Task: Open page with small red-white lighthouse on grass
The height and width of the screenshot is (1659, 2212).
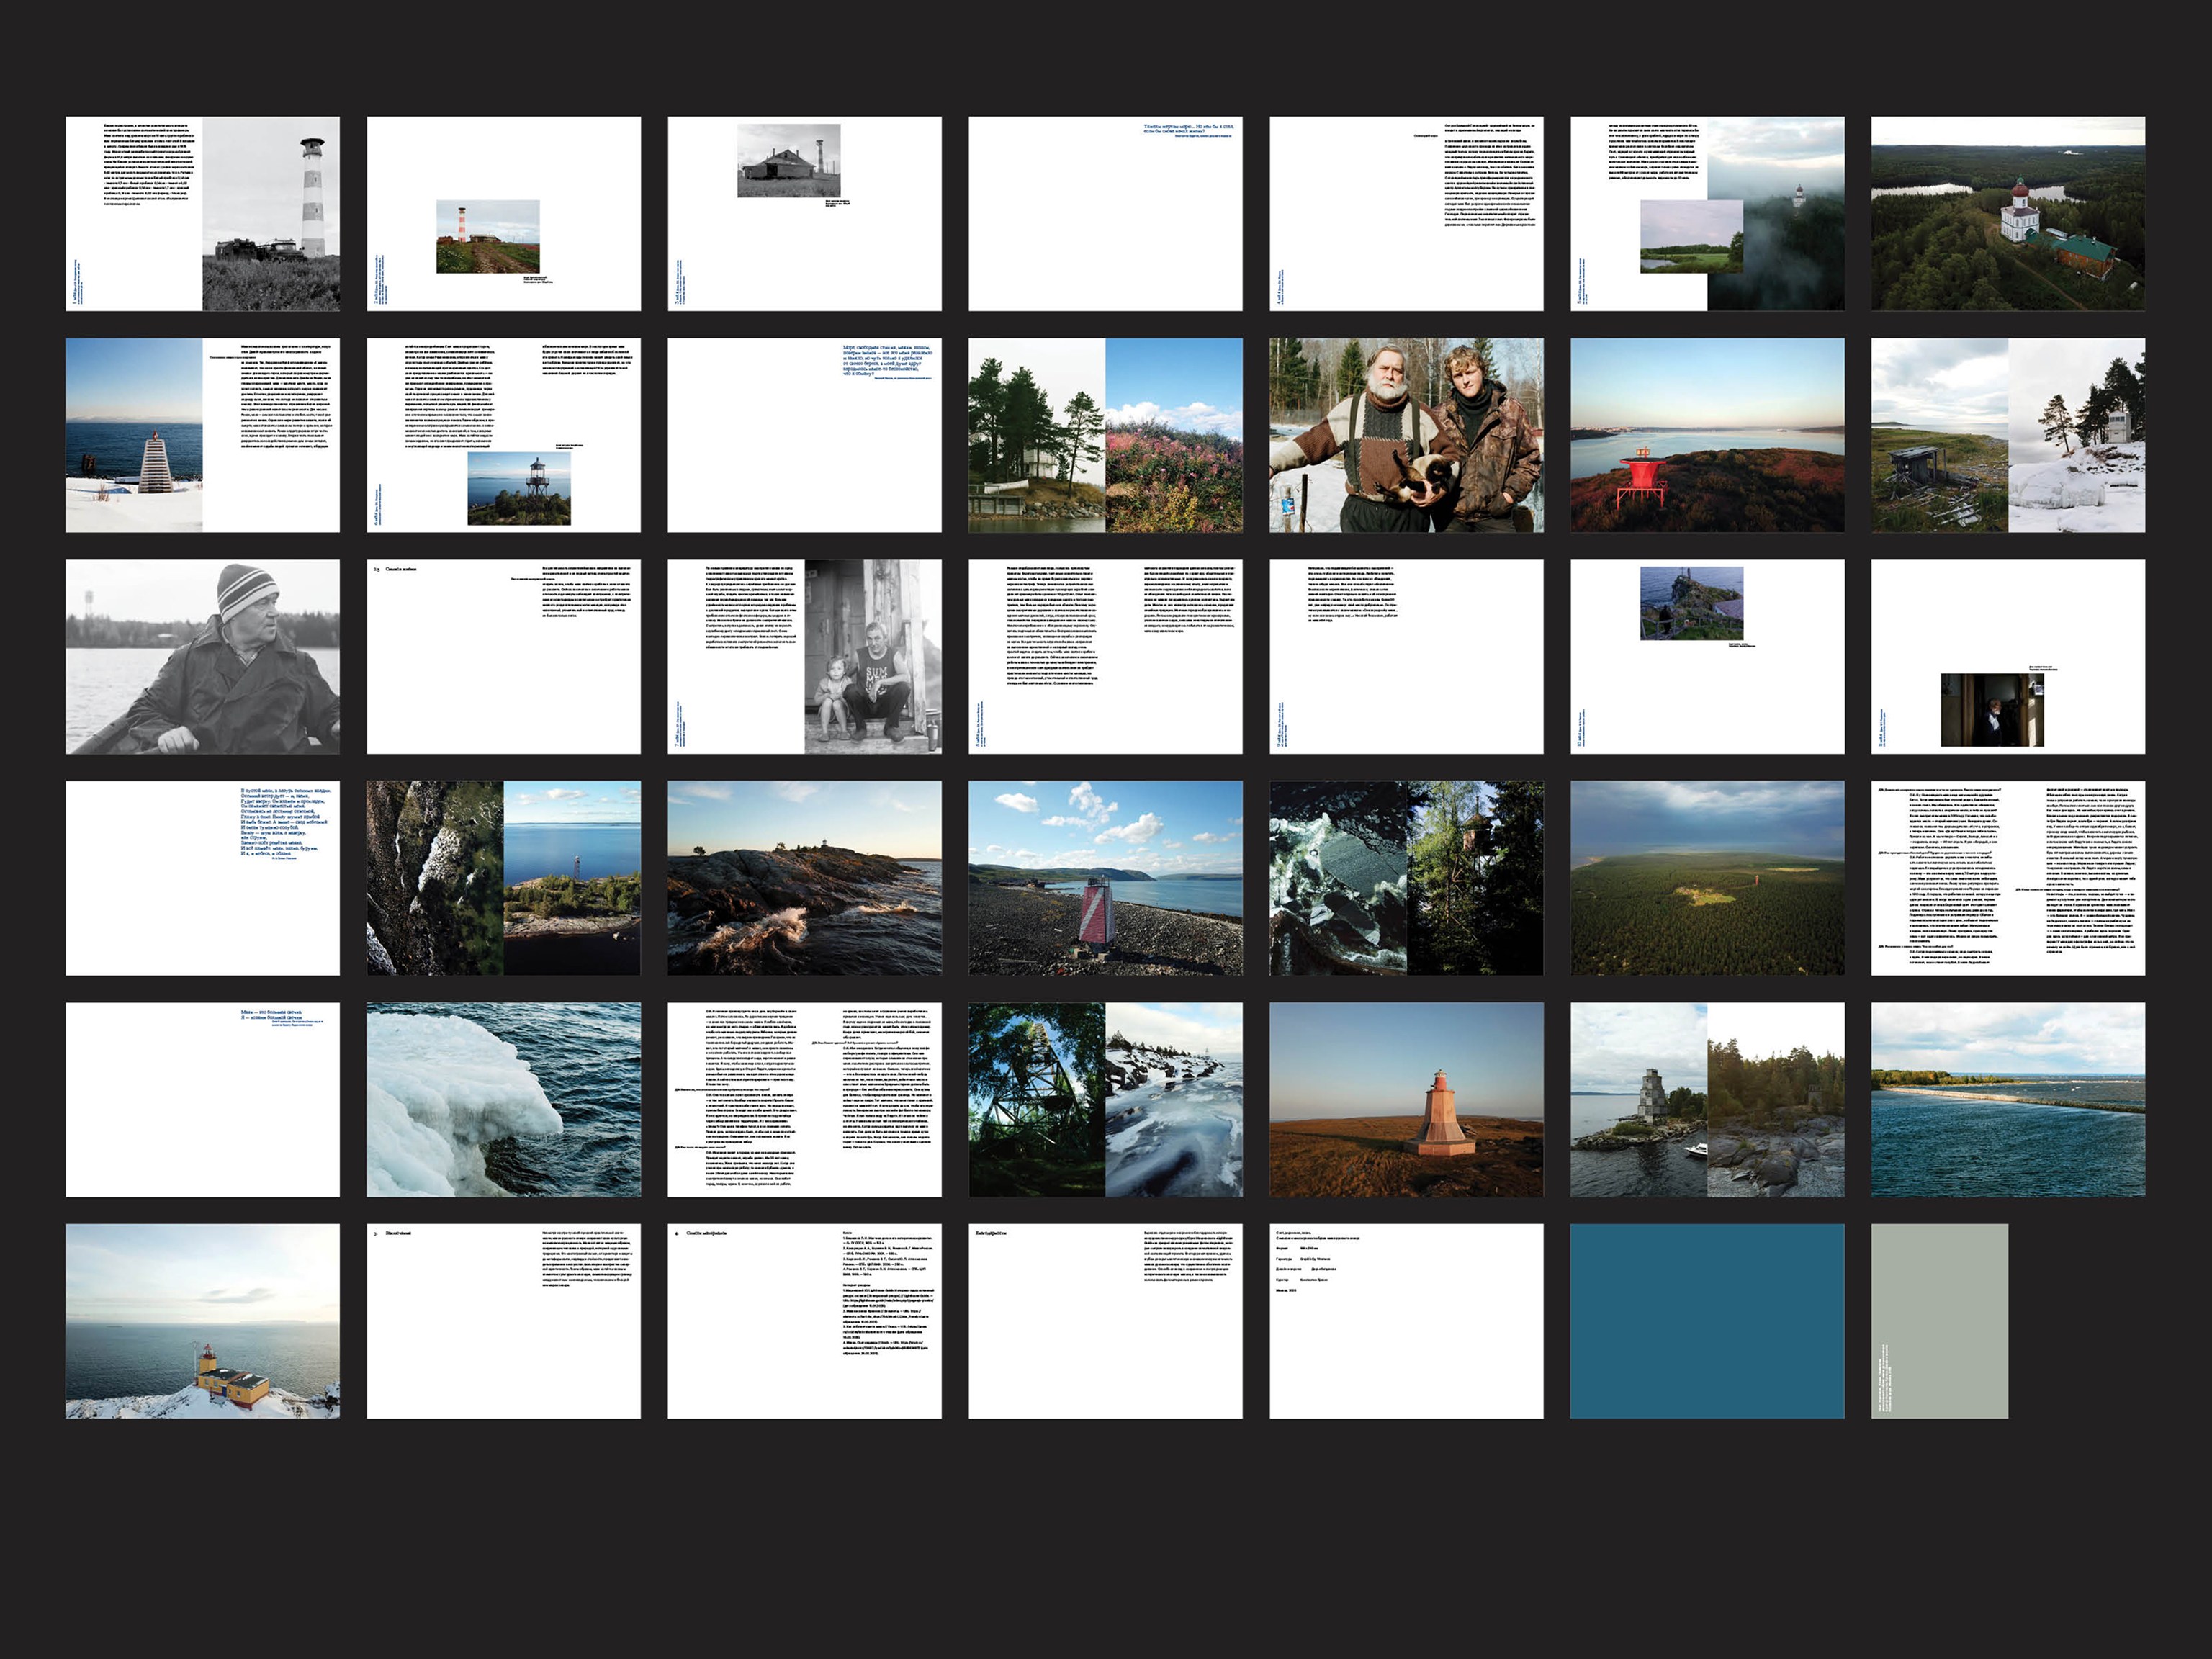Action: click(503, 213)
